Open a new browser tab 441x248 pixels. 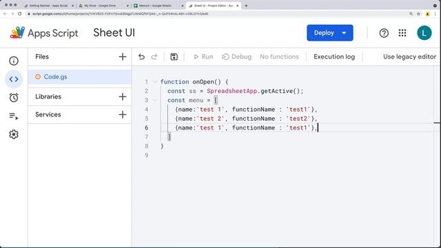click(x=246, y=6)
